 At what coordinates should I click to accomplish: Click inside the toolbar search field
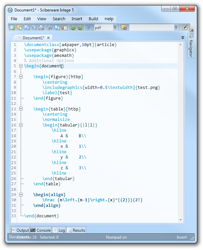click(151, 27)
